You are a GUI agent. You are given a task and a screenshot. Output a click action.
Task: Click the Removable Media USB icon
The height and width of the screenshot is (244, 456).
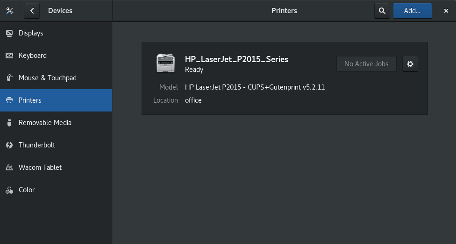point(9,123)
